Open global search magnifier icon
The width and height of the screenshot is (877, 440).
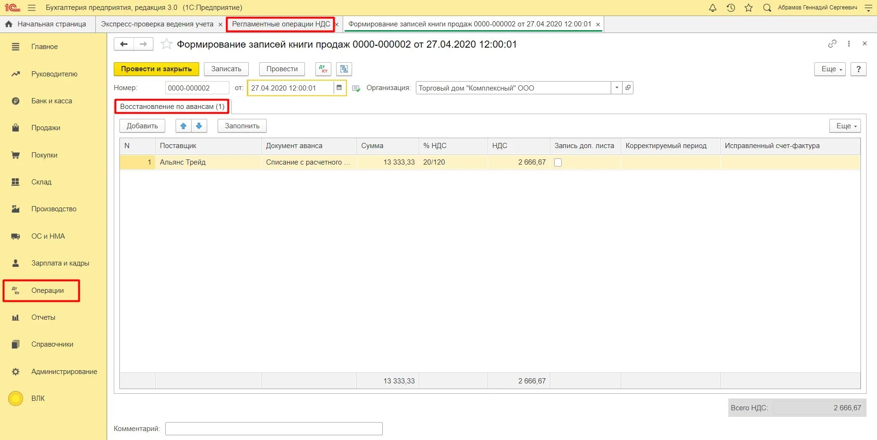(x=767, y=8)
